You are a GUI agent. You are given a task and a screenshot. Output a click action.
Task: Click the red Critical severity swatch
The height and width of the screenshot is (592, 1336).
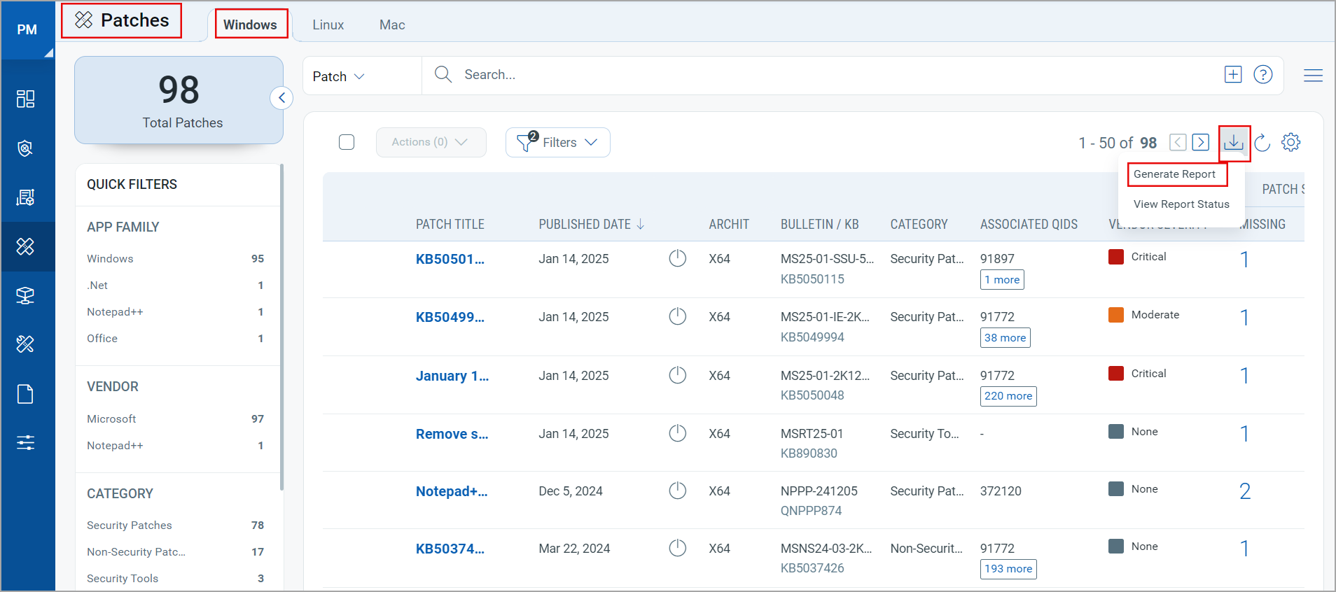[1115, 257]
